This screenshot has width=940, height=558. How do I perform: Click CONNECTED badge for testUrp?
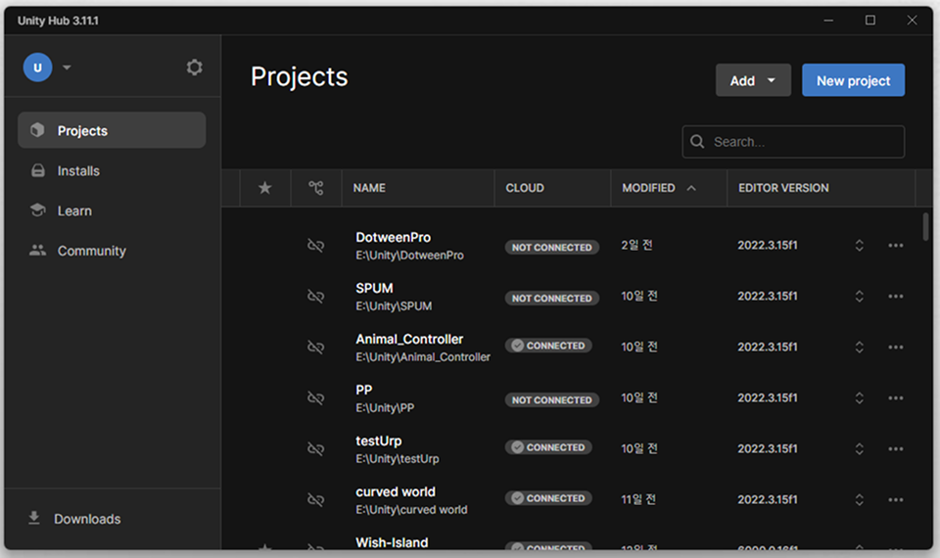(548, 447)
